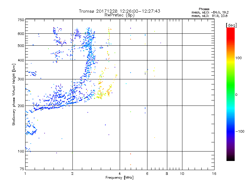Click the '[deg]' colorbar unit label
Viewport: 252px width, 189px height.
click(231, 25)
